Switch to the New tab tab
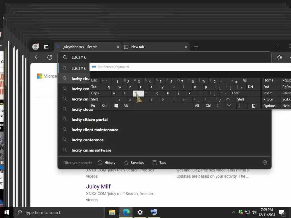This screenshot has height=218, width=291. [x=155, y=47]
